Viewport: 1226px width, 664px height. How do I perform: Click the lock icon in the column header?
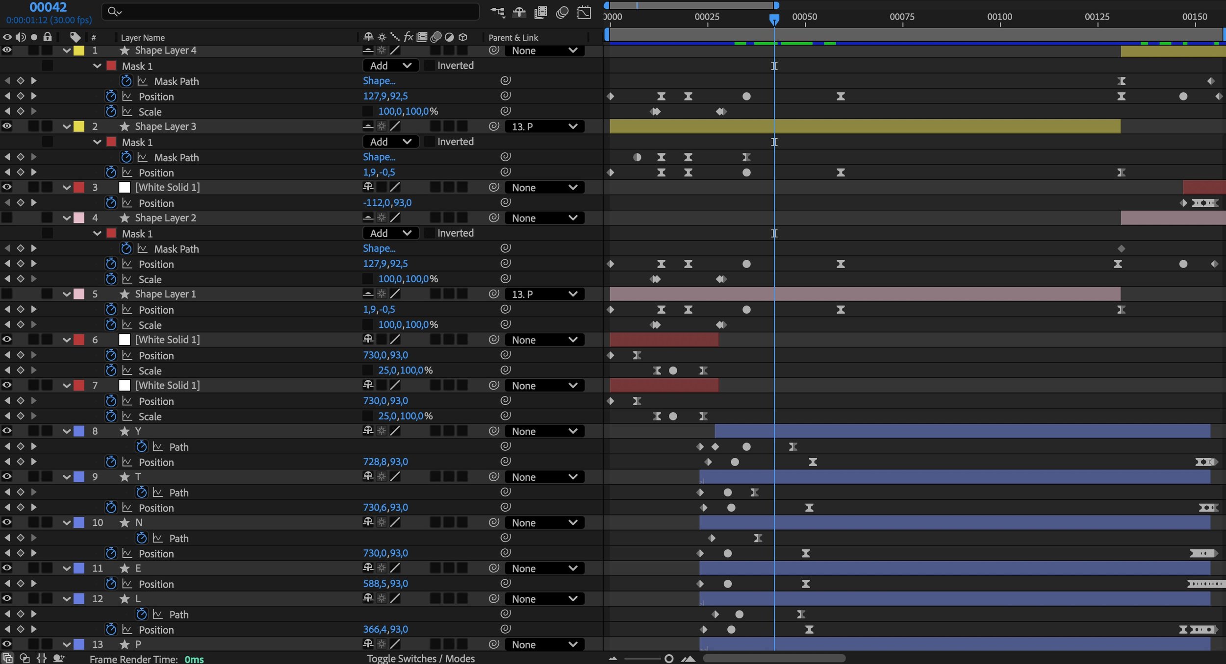click(x=48, y=37)
